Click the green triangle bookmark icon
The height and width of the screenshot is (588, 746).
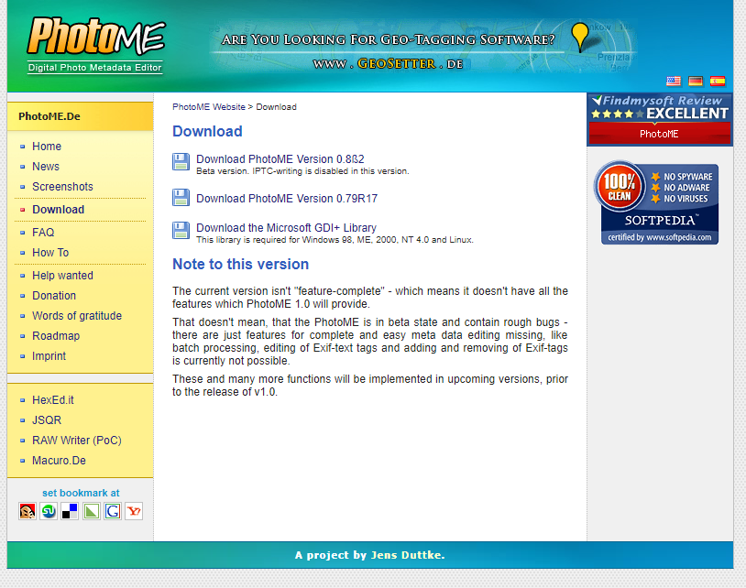(x=92, y=511)
